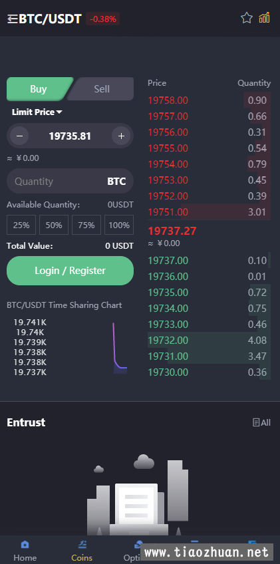Click the 19735.81 price input field
Screen dimensions: 280x564
(70, 136)
